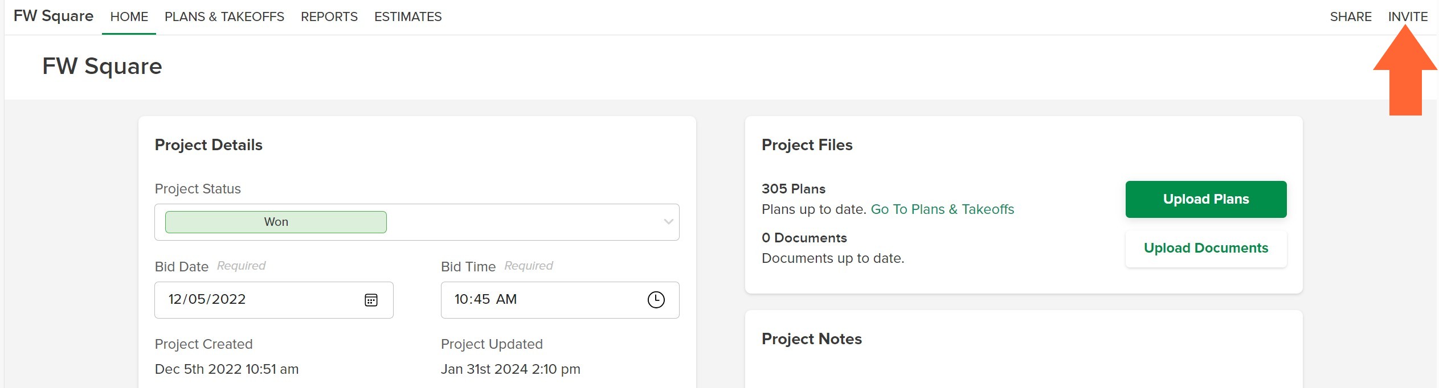The width and height of the screenshot is (1439, 388).
Task: Select the Won status badge
Action: (x=276, y=222)
